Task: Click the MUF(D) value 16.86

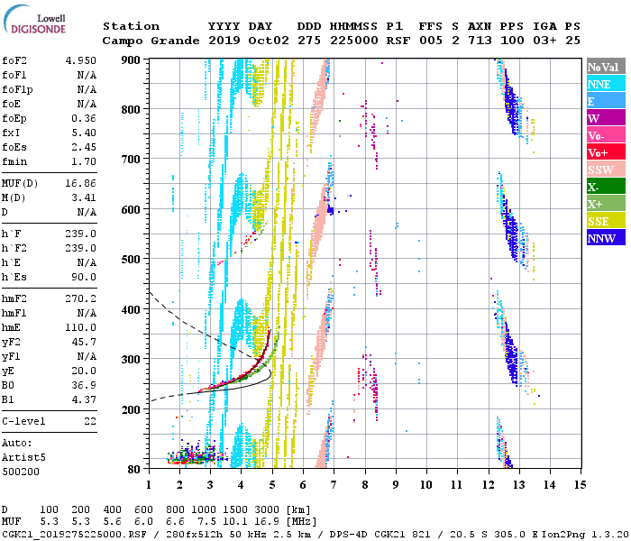Action: 81,184
